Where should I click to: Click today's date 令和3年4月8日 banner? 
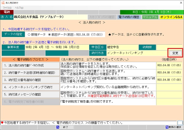point(152,12)
